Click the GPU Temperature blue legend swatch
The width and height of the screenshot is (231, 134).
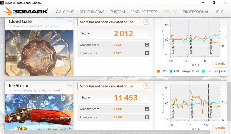click(x=171, y=71)
